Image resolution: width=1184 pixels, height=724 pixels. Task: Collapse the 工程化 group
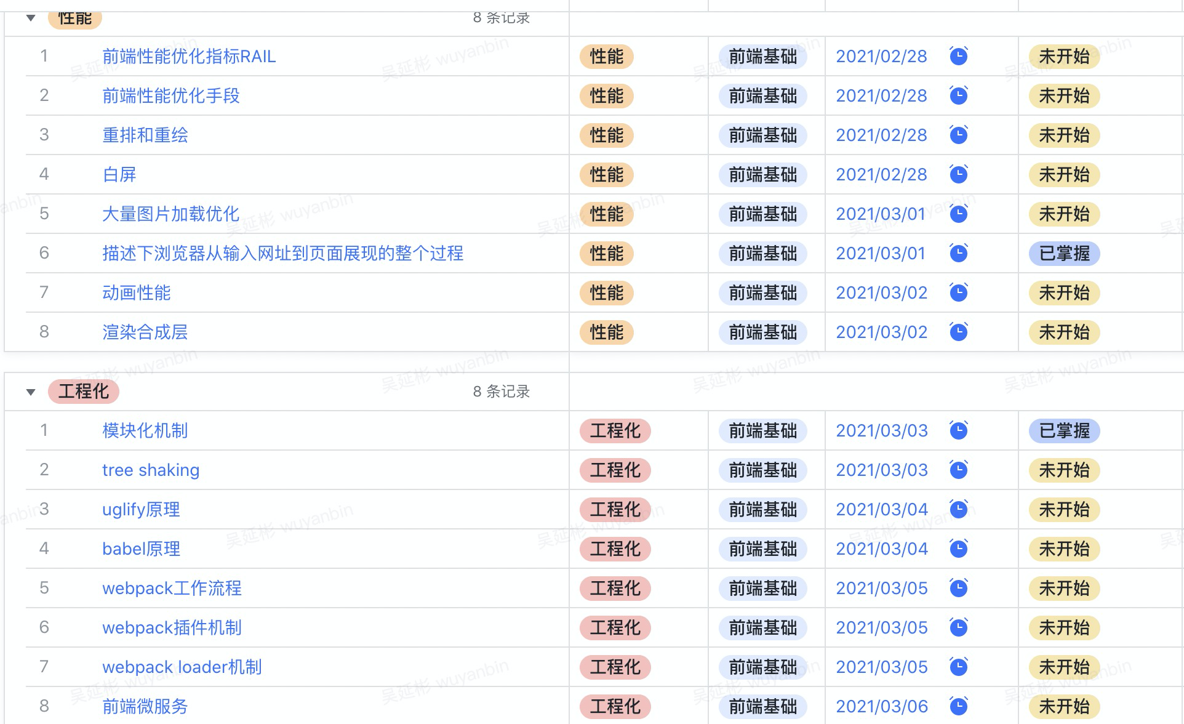tap(31, 392)
